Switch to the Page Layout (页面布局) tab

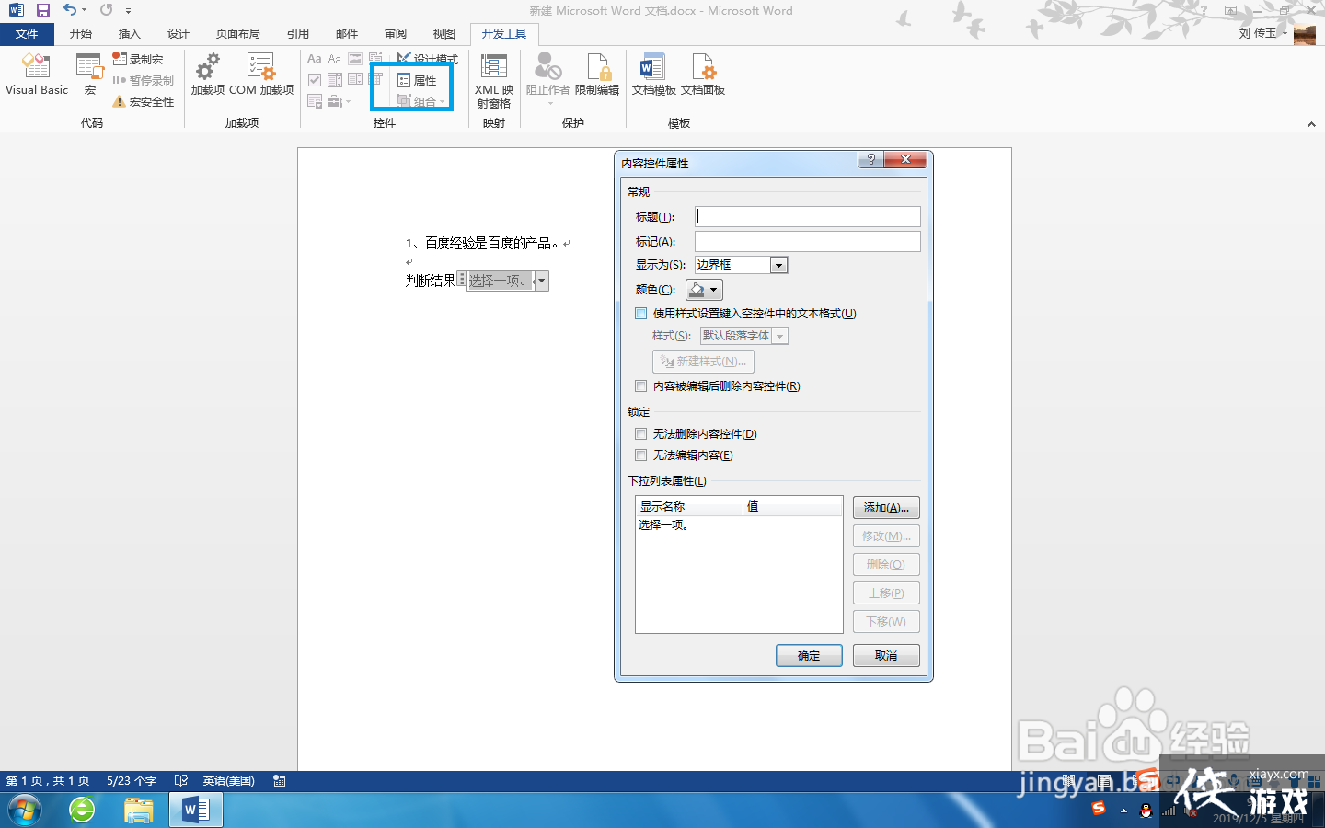coord(238,34)
